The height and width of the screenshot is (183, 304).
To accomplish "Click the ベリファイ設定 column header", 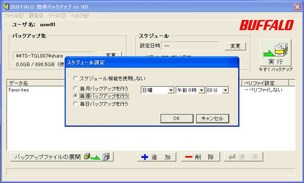I will click(x=265, y=83).
